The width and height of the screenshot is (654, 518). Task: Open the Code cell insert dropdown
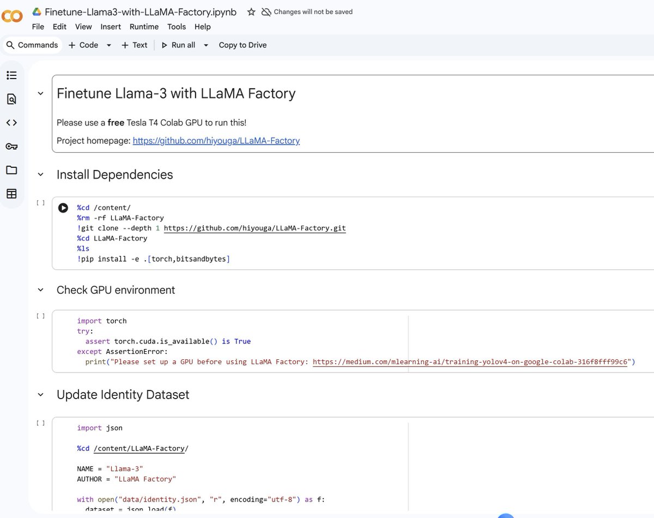tap(108, 45)
